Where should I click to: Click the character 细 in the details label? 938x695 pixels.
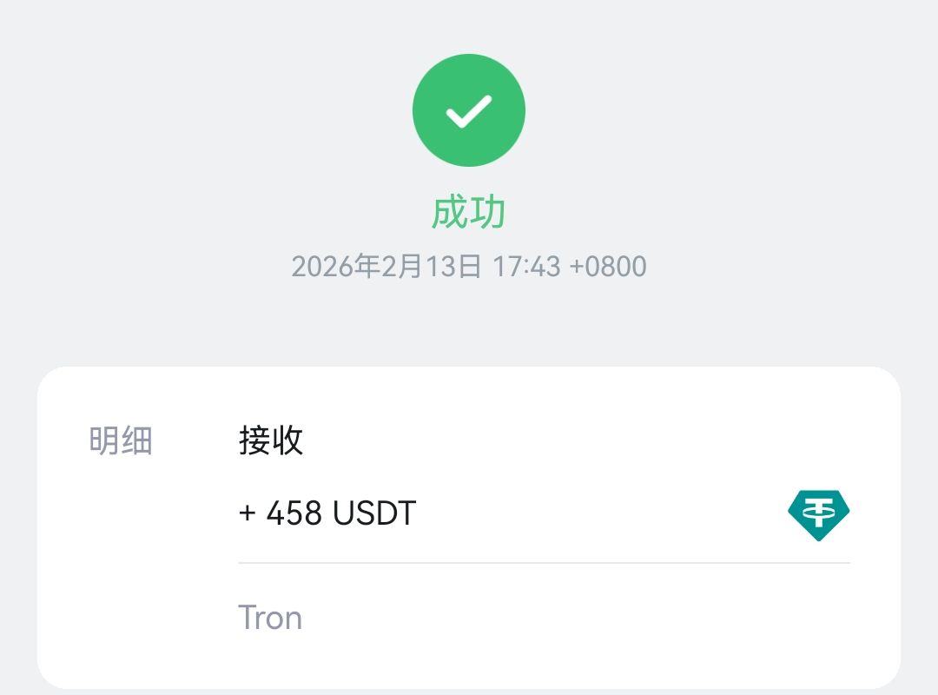137,441
